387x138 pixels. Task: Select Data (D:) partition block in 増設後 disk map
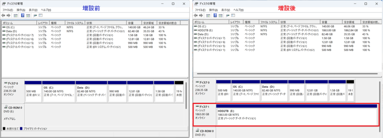tap(274, 91)
